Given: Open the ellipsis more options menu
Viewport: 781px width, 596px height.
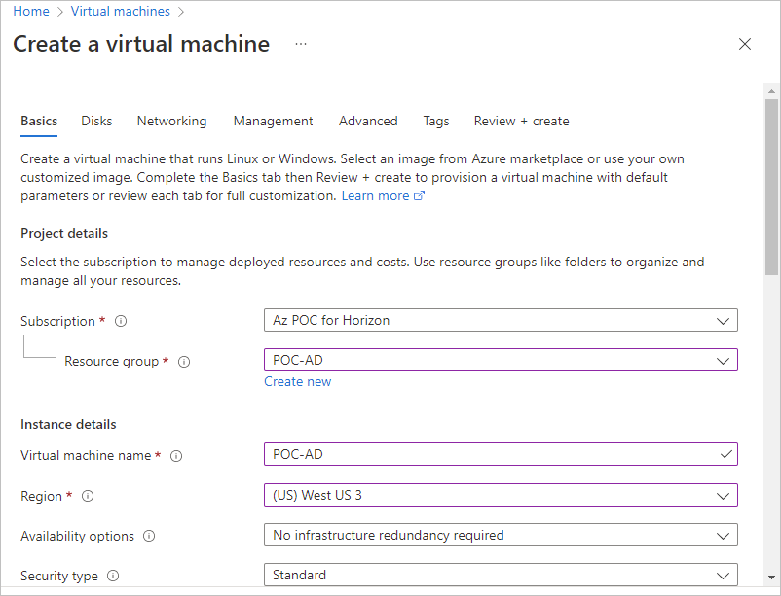Looking at the screenshot, I should pos(300,44).
